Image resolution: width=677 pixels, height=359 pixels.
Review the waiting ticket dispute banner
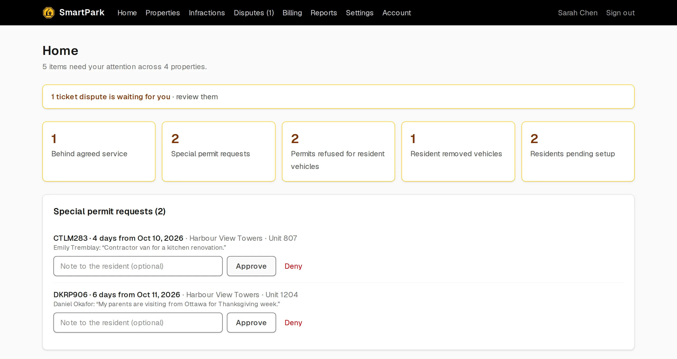pyautogui.click(x=338, y=97)
